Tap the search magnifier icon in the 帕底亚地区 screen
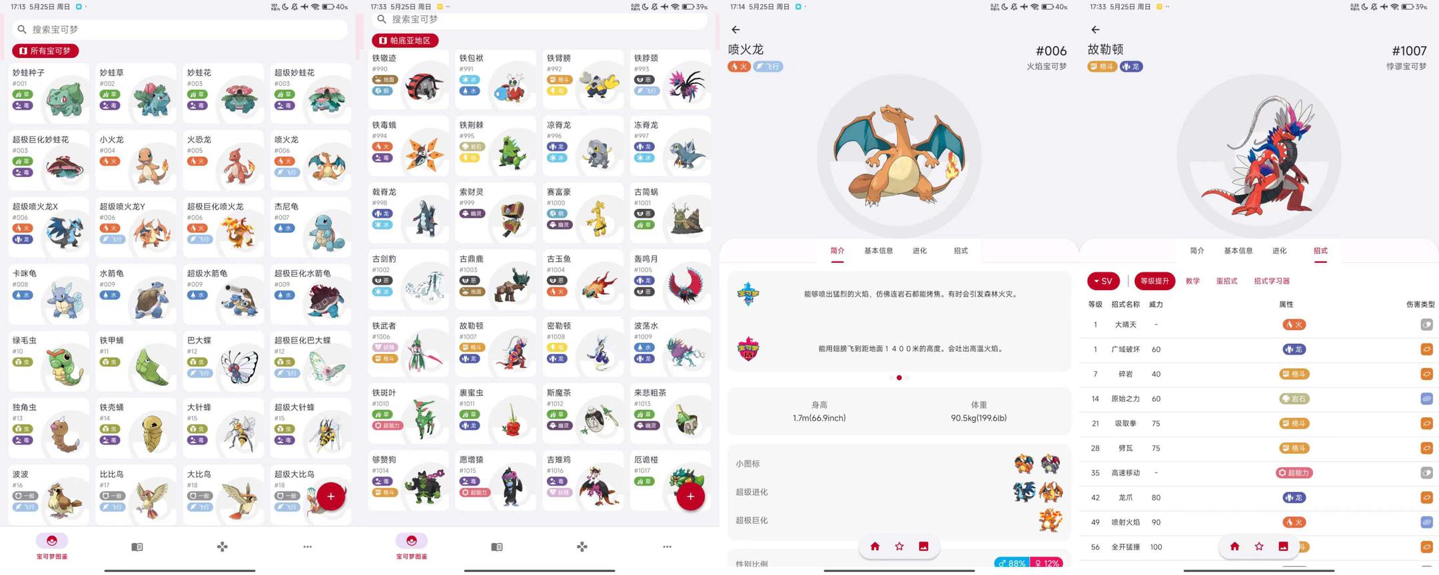Viewport: 1439px width, 575px height. 382,19
